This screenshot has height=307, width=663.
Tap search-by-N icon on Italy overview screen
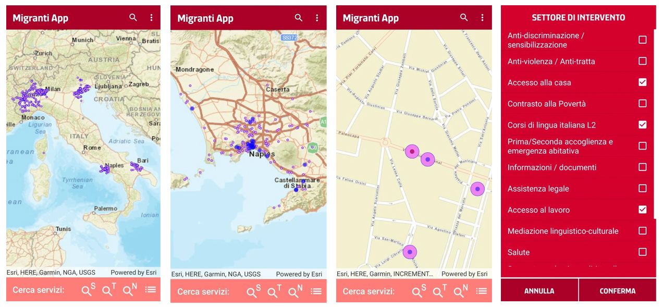130,290
